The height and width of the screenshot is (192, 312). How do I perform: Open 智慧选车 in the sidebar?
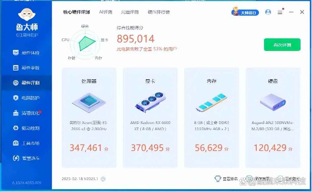tap(26, 158)
